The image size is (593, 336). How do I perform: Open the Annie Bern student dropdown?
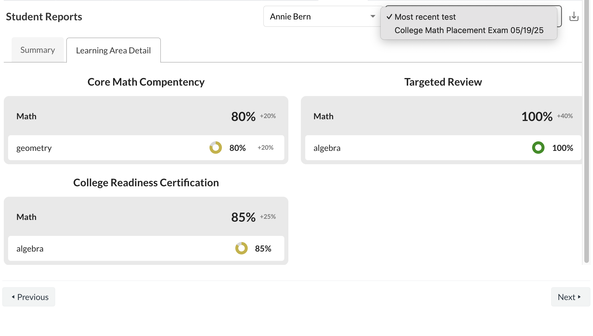322,17
